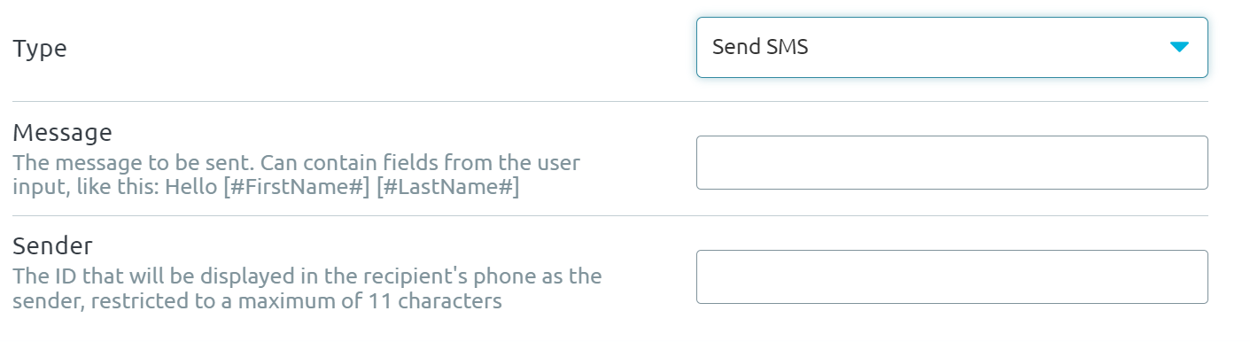Screen dimensions: 1250x342
Task: Select the Send SMS text in Type selector
Action: (760, 47)
